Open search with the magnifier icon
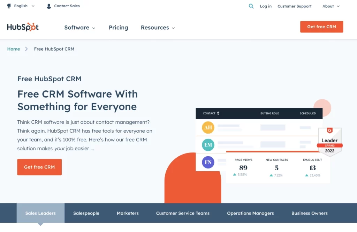357x232 pixels. (x=251, y=6)
